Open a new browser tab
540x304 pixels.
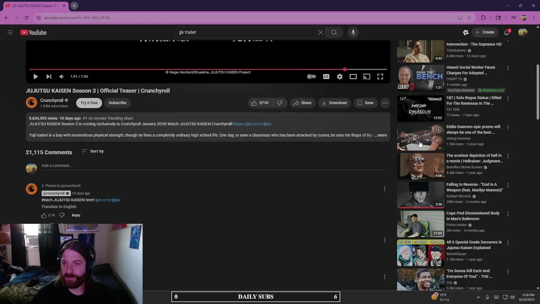pos(74,5)
